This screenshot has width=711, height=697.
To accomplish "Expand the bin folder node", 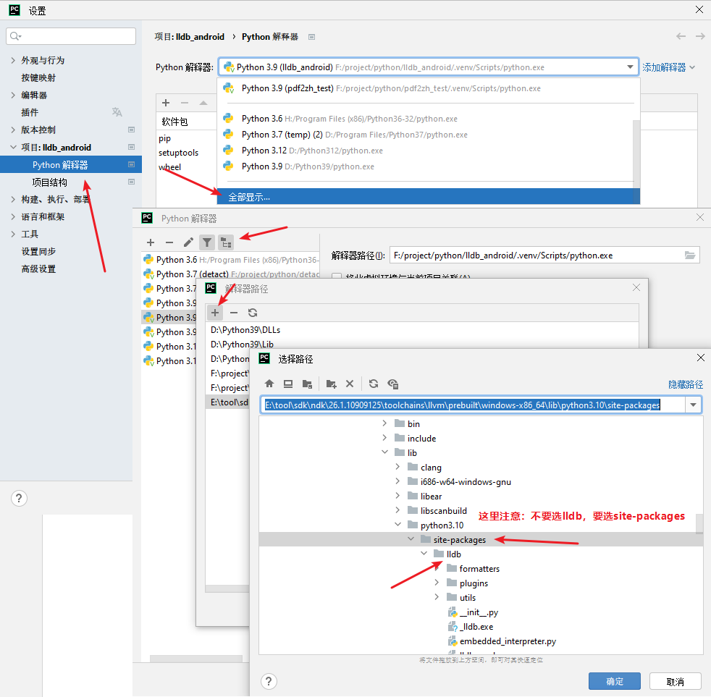I will point(384,423).
